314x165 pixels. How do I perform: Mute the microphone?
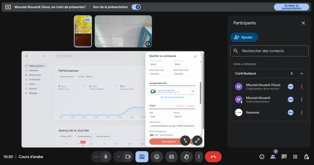click(106, 157)
